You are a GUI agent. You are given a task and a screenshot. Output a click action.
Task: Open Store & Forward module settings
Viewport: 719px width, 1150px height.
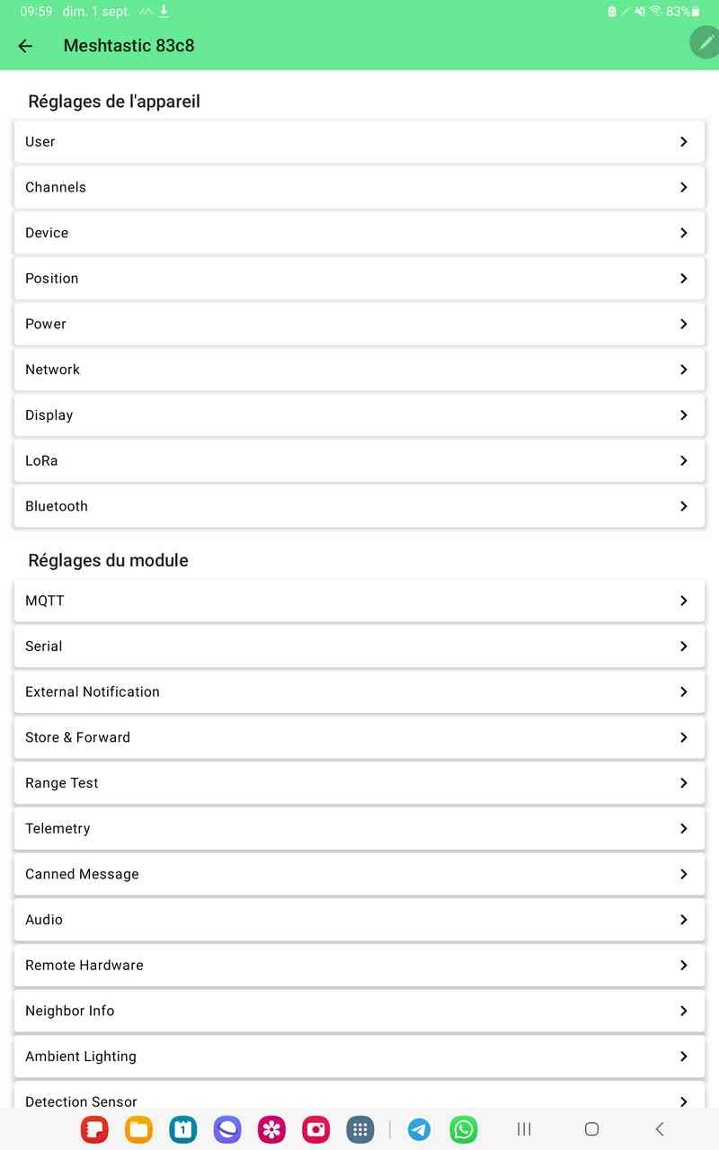click(x=359, y=737)
